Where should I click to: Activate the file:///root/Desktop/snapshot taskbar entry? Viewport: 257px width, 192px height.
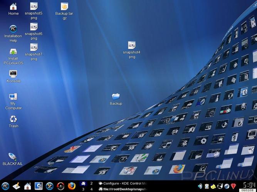(123, 189)
